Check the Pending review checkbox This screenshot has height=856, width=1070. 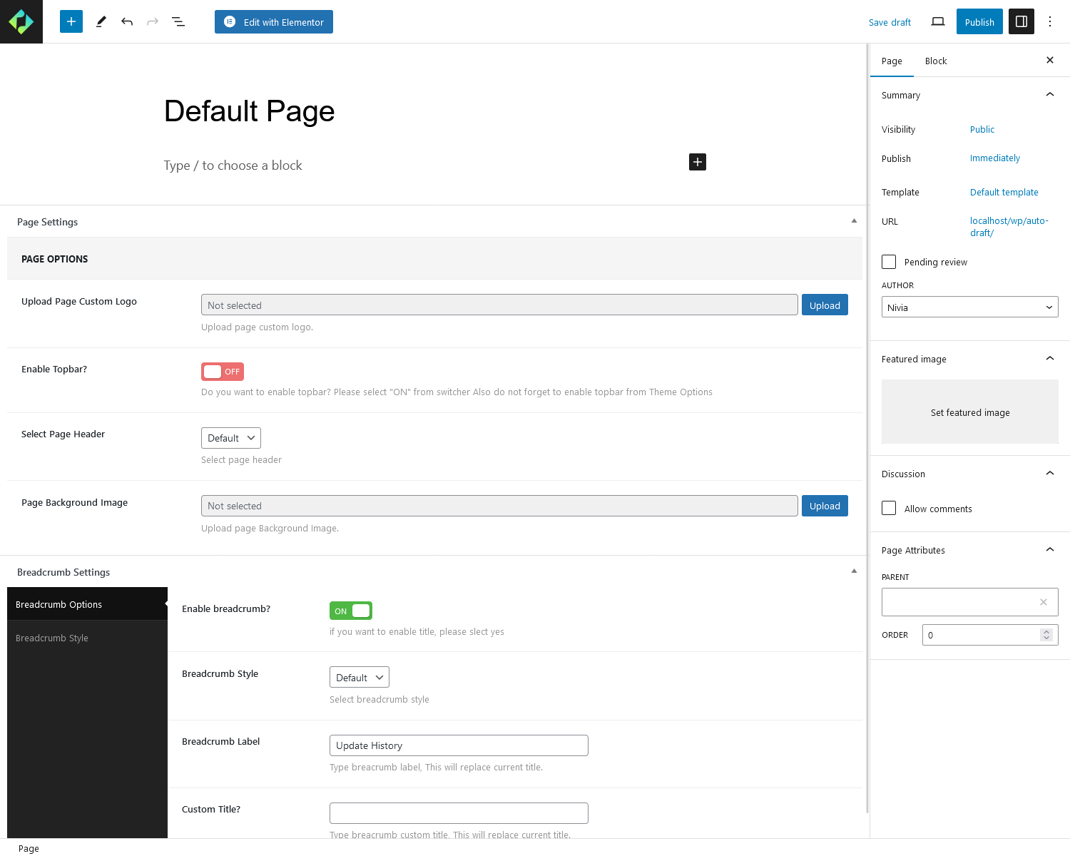click(889, 262)
